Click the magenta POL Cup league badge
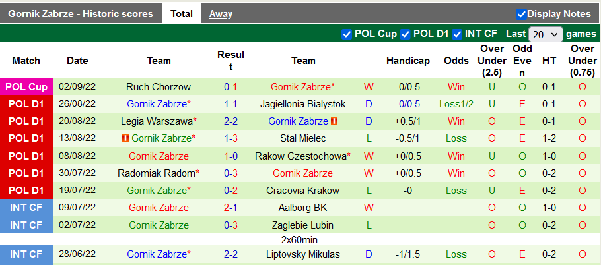This screenshot has width=601, height=265. coord(26,87)
